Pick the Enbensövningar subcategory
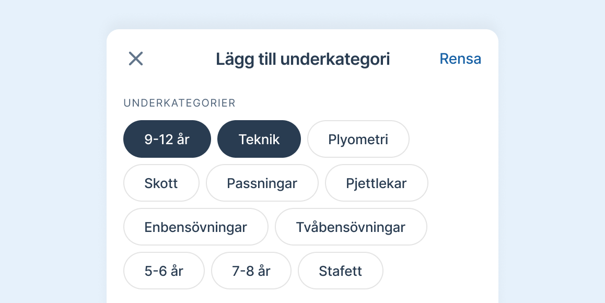This screenshot has width=605, height=303. tap(195, 227)
